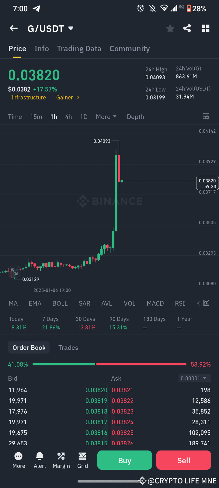Open the G/USDT pair selector dropdown
Viewport: 219px width, 488px height.
click(x=51, y=28)
